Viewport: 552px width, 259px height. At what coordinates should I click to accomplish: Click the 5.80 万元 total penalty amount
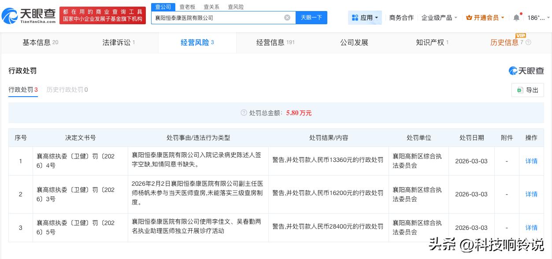pyautogui.click(x=299, y=113)
